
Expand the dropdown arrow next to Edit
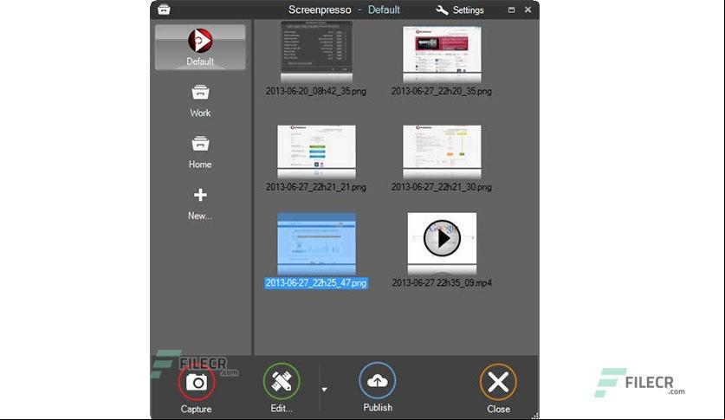[324, 390]
